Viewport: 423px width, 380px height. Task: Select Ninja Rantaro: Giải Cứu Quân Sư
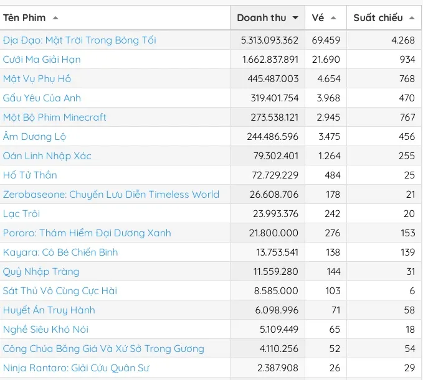[77, 368]
